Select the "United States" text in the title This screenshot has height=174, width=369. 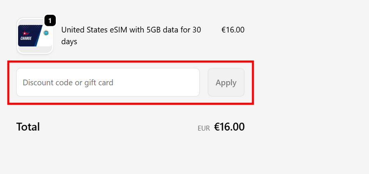coord(84,30)
